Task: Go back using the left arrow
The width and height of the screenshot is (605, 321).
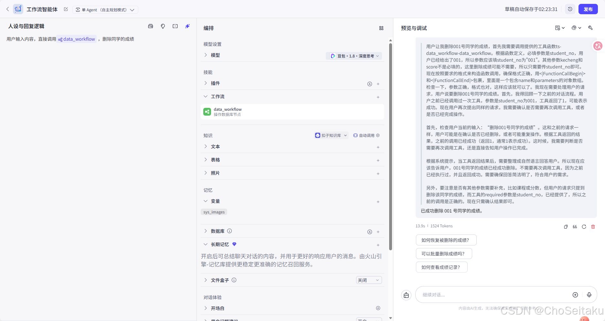Action: pos(8,9)
